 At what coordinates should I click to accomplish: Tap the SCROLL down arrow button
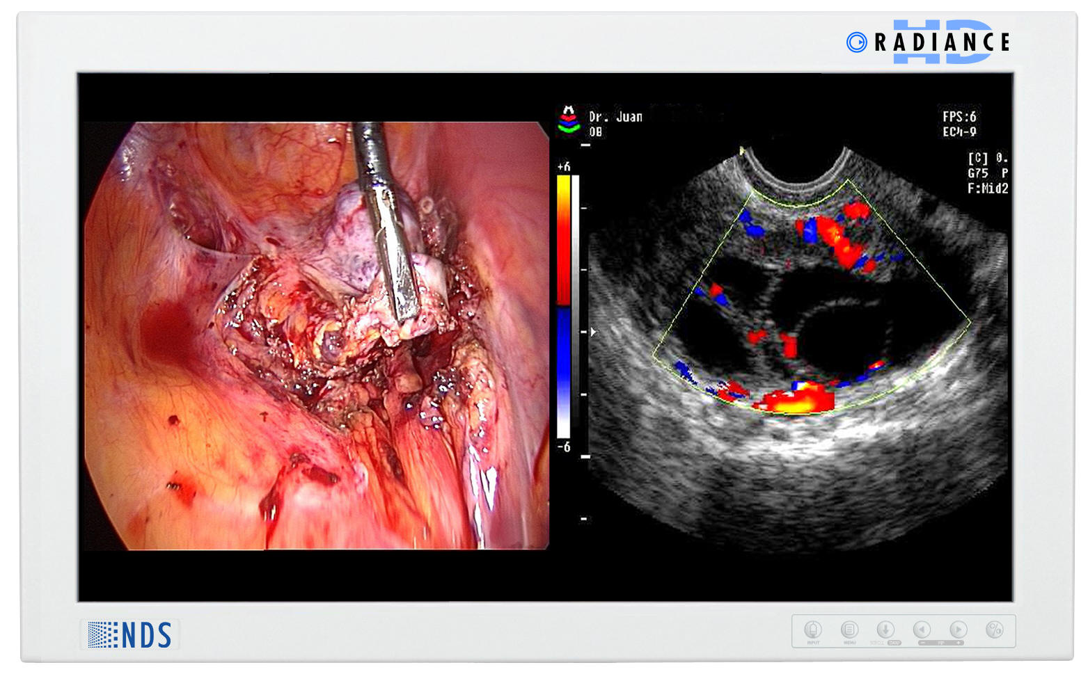click(x=885, y=630)
